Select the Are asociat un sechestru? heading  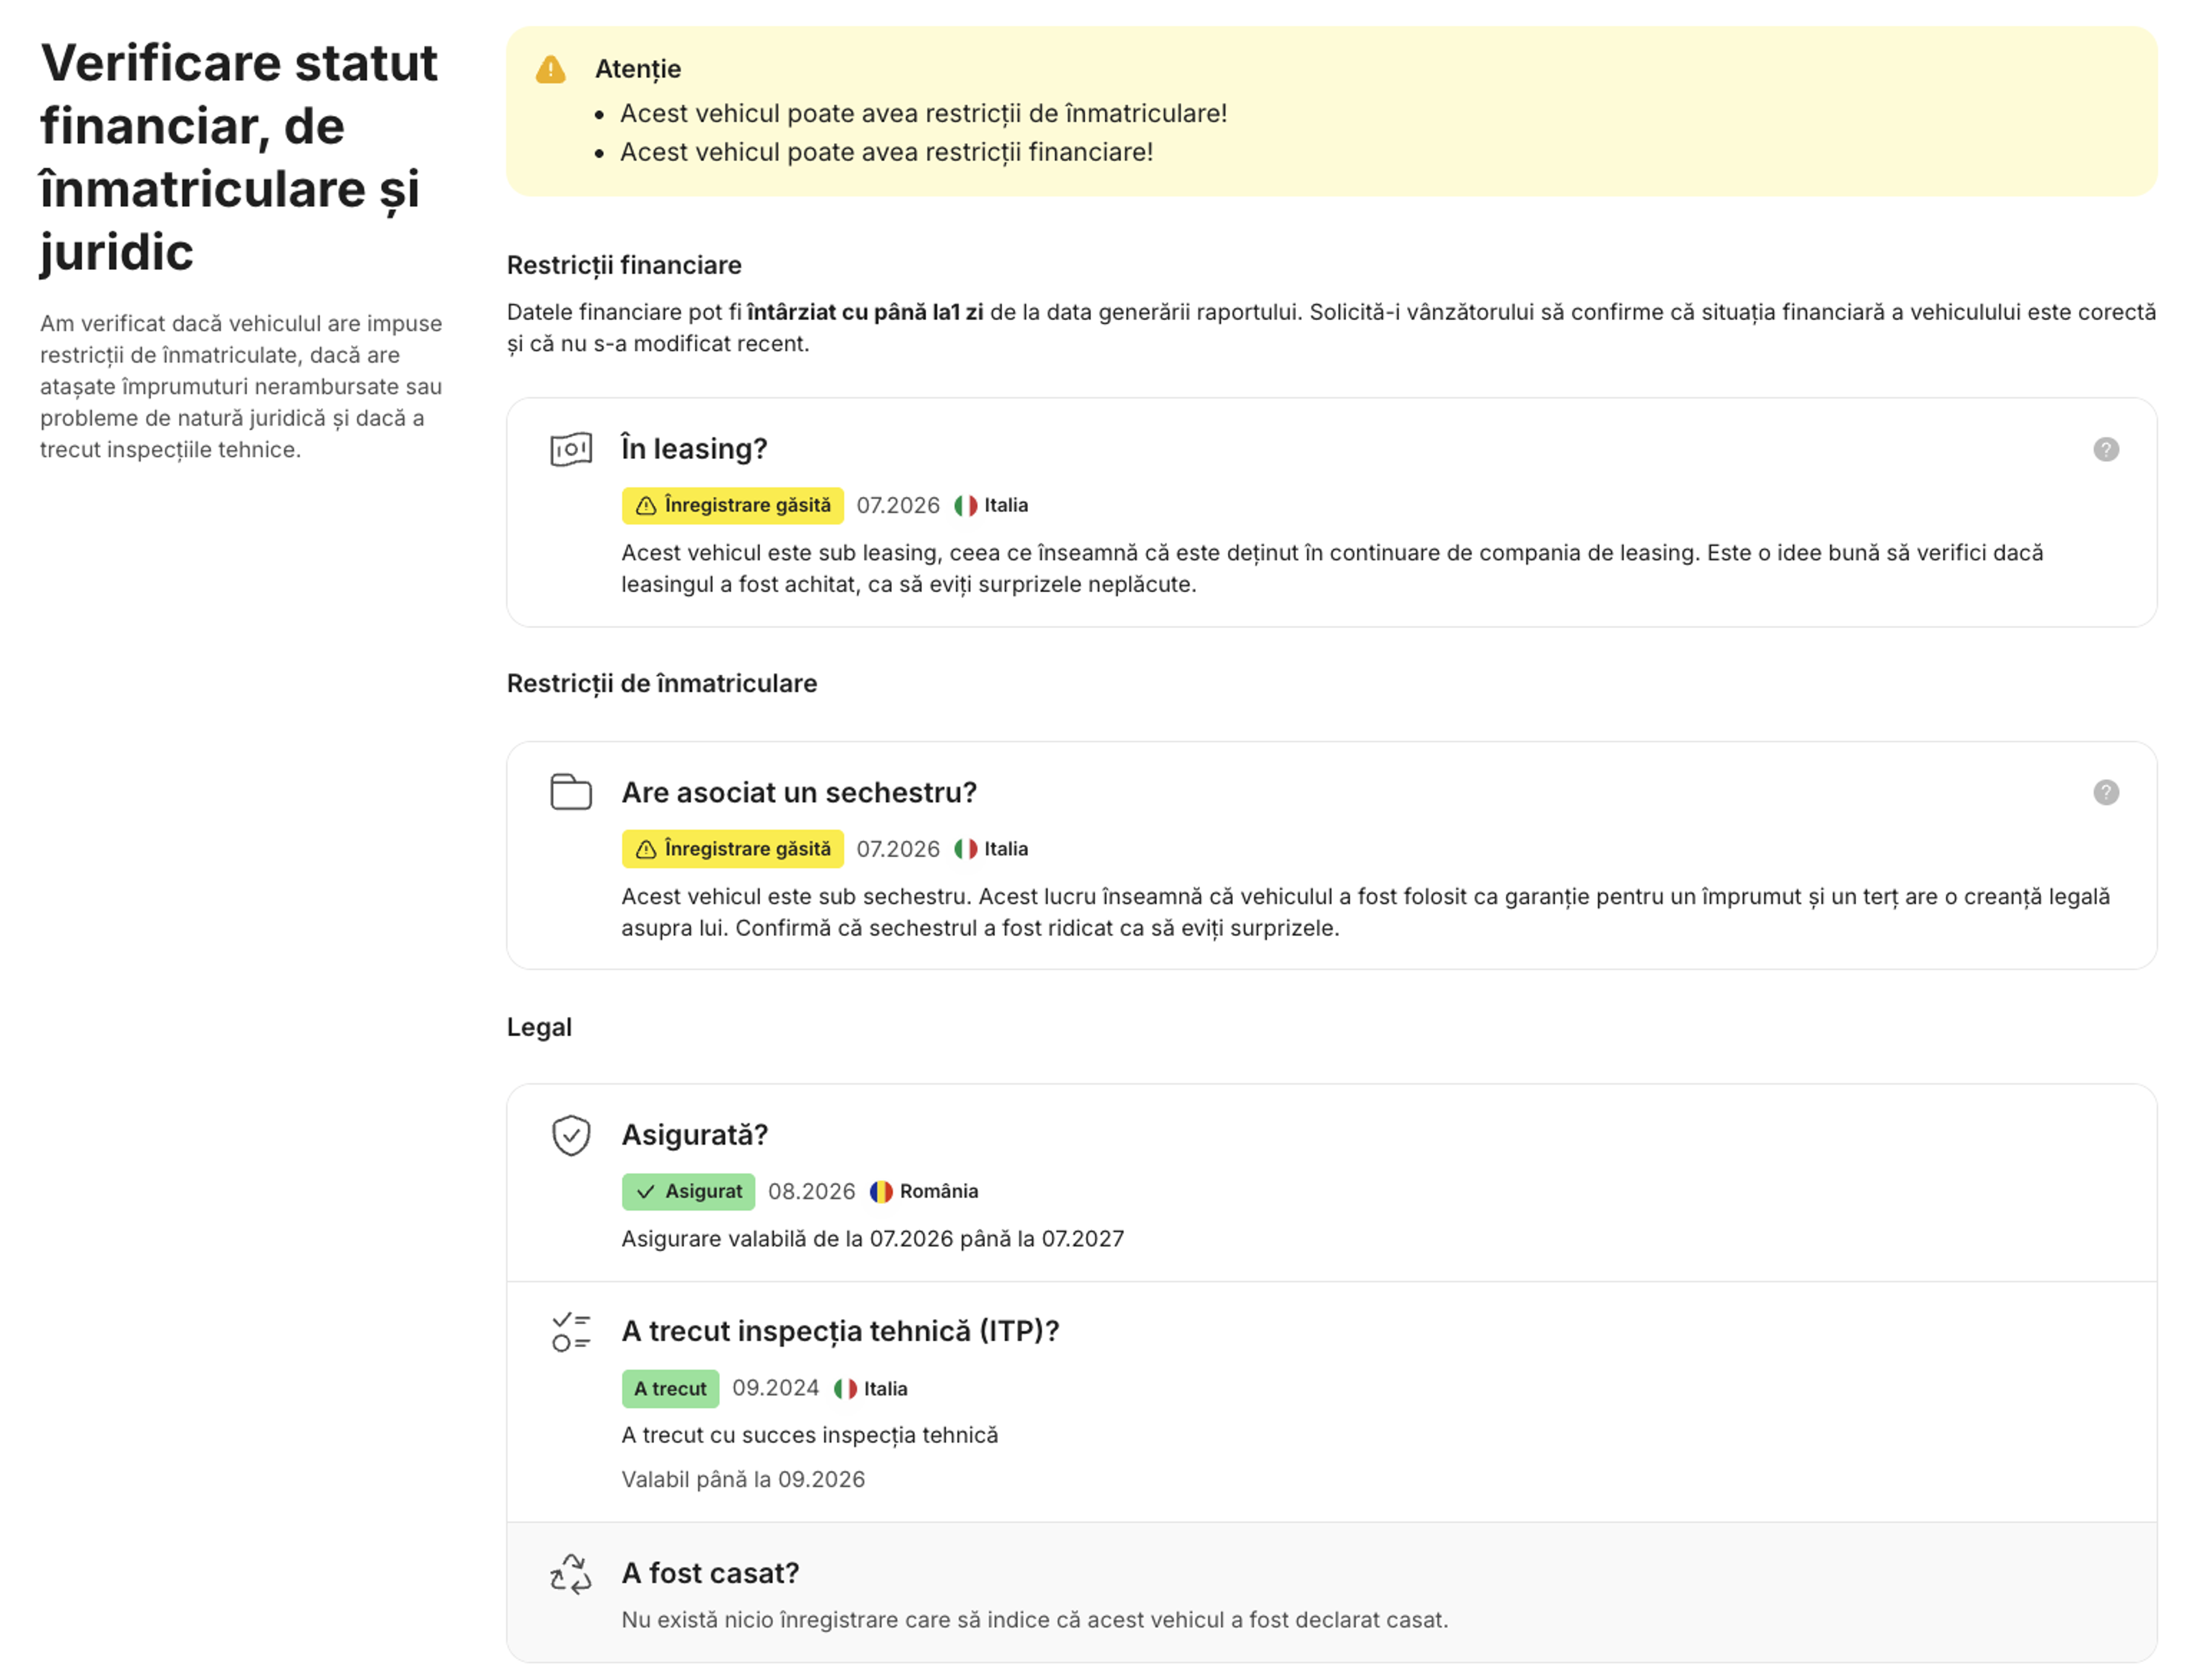(x=798, y=792)
